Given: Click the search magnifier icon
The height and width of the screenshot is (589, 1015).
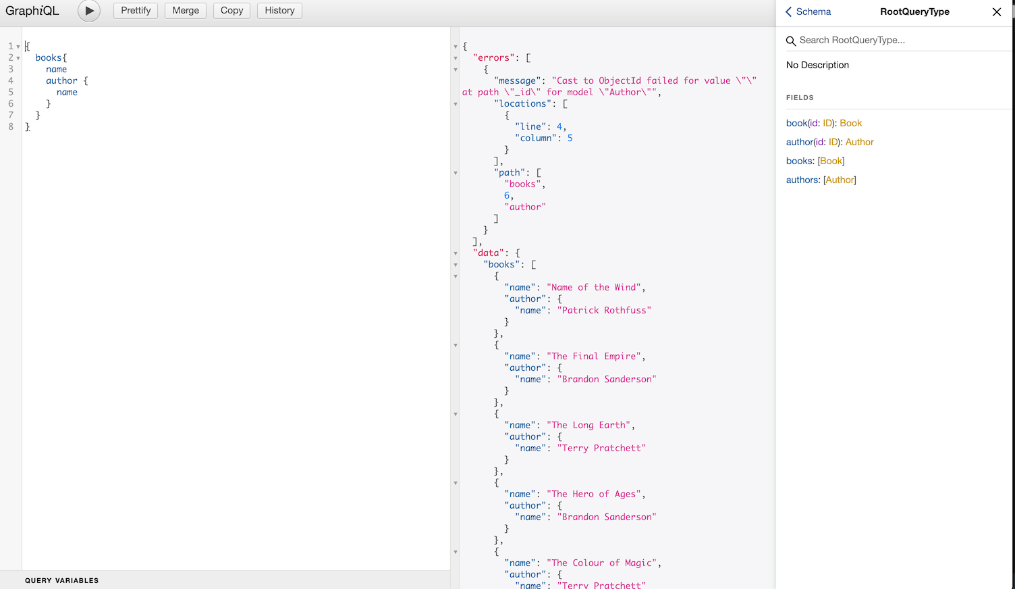Looking at the screenshot, I should [x=791, y=41].
